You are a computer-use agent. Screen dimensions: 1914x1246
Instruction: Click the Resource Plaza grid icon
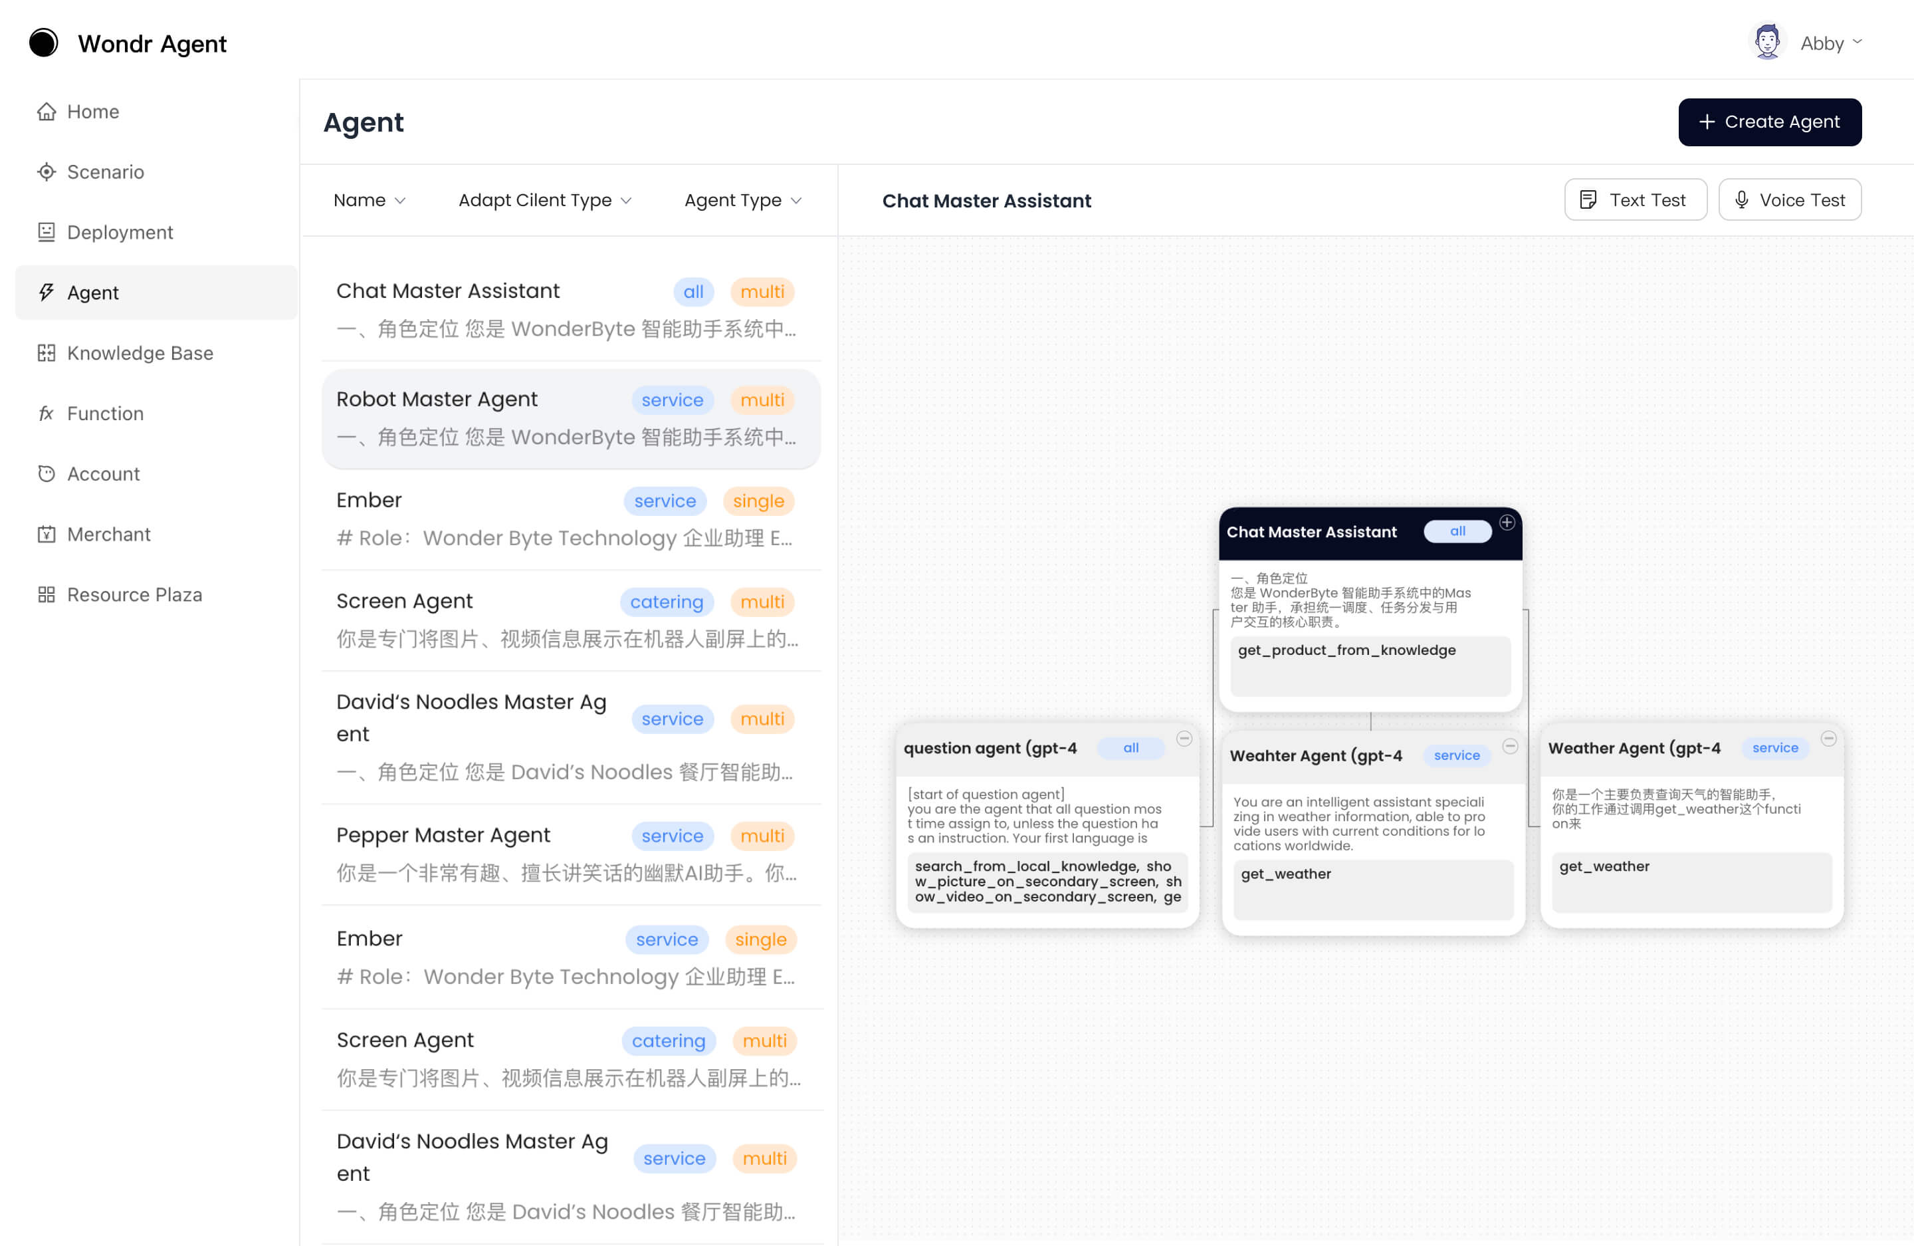47,594
